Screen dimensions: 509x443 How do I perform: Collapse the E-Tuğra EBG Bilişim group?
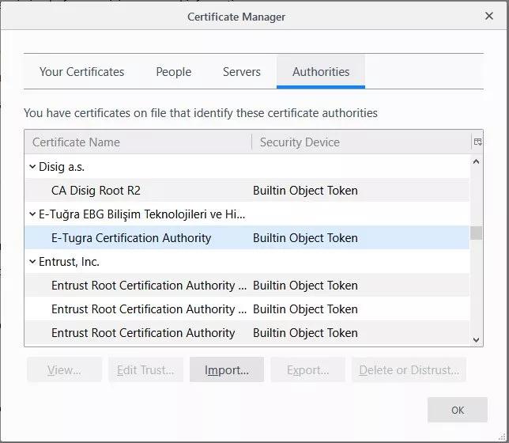(x=32, y=214)
